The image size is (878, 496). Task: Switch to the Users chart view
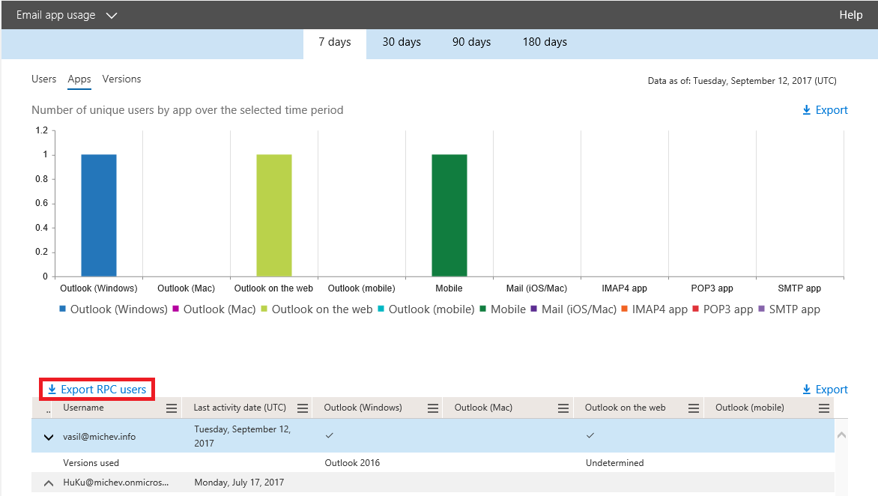point(43,79)
